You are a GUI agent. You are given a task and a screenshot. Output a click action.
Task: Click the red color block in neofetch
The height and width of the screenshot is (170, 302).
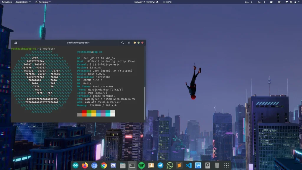[84, 112]
